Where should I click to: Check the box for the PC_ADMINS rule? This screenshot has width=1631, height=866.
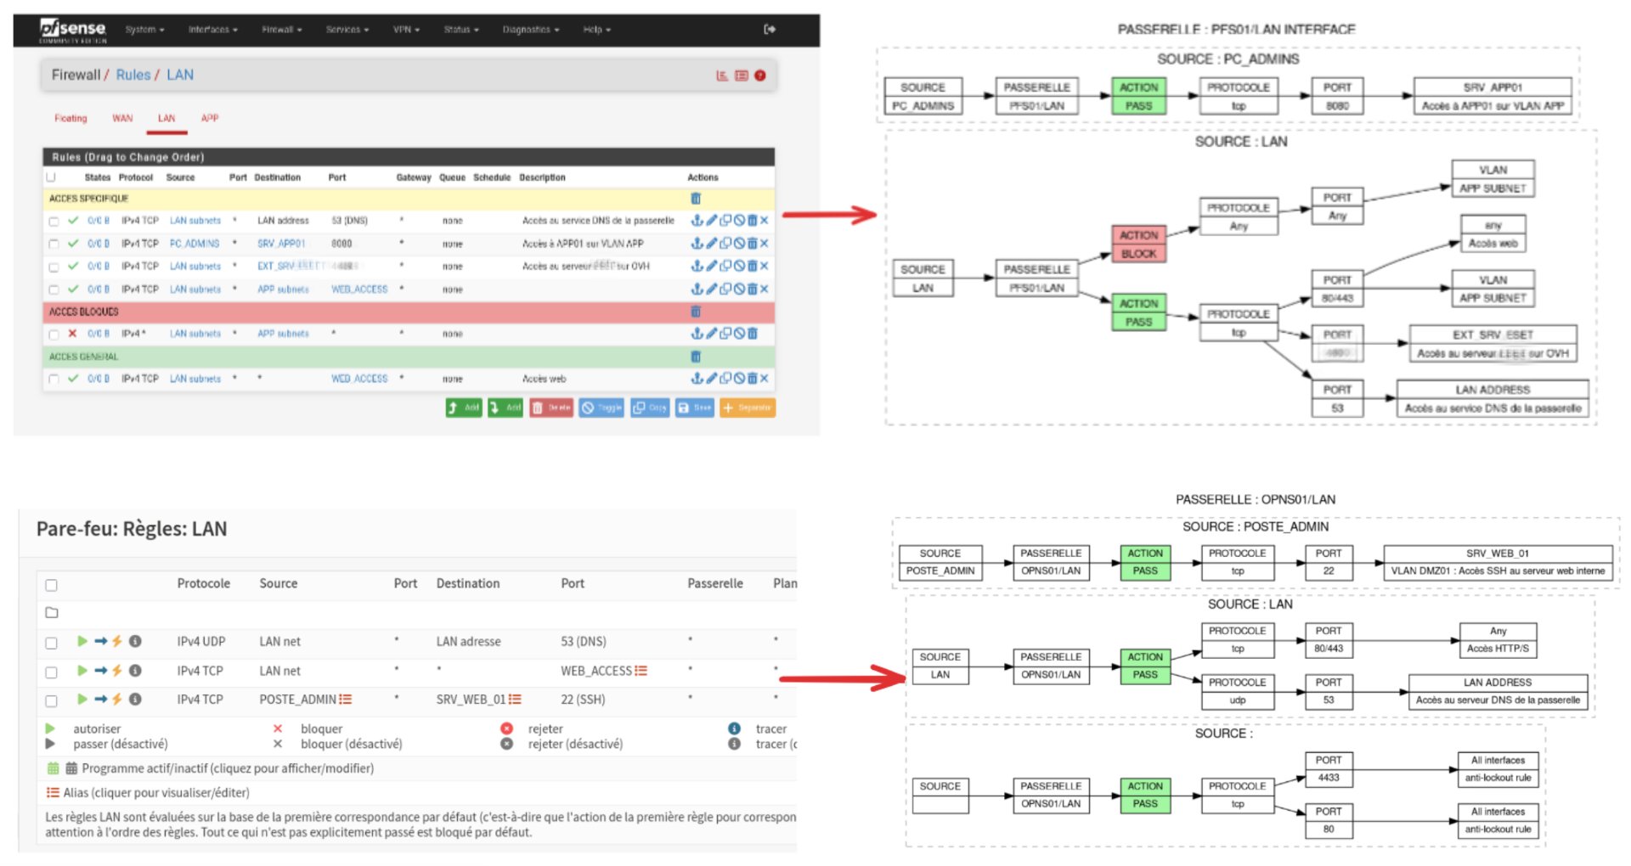pos(54,245)
